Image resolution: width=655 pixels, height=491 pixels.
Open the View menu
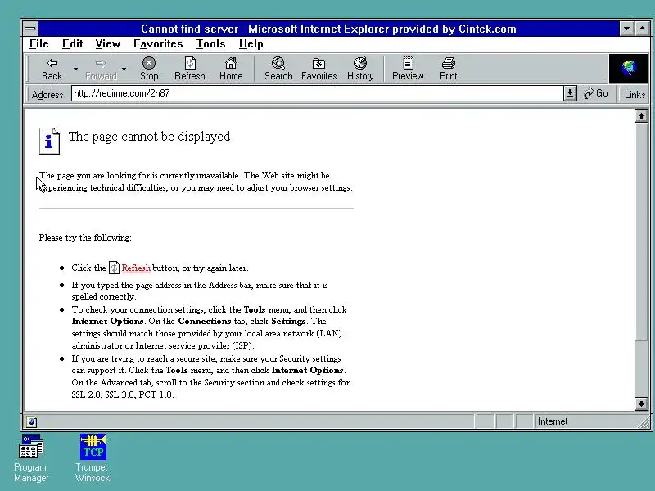click(x=108, y=44)
